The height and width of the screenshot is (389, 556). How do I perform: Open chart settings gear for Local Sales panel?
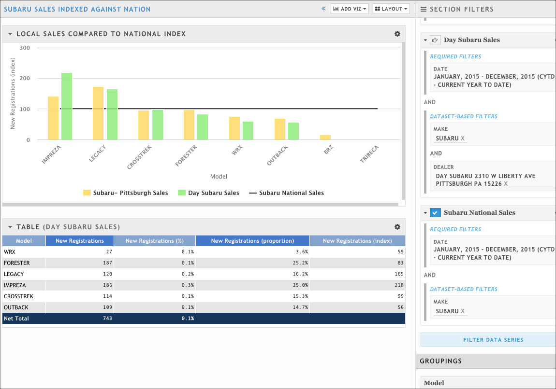click(397, 34)
